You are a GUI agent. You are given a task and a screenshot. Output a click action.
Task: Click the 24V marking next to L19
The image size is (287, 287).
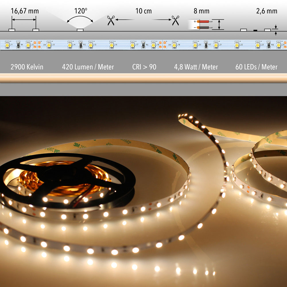click(x=170, y=45)
